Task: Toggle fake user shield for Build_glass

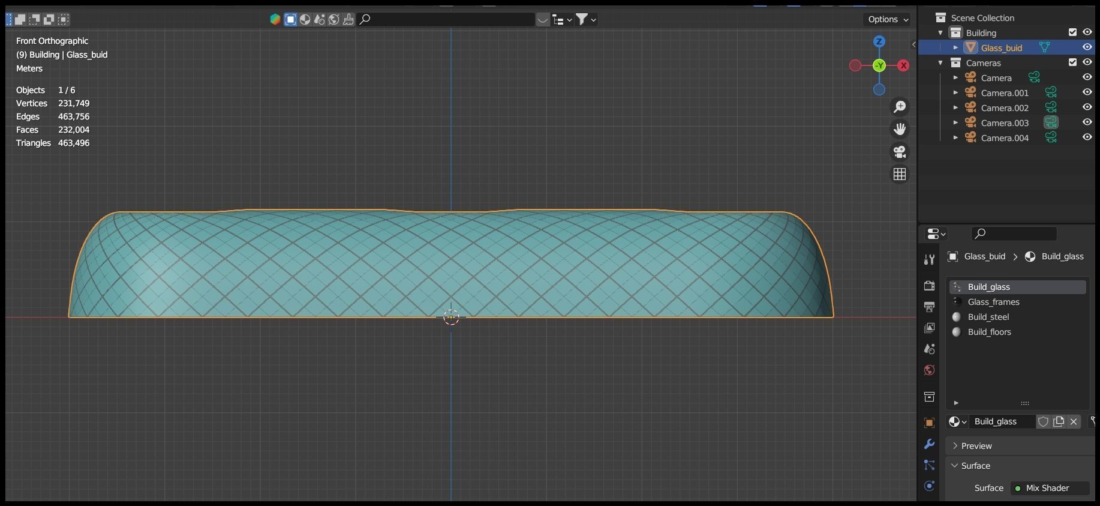Action: pyautogui.click(x=1043, y=421)
